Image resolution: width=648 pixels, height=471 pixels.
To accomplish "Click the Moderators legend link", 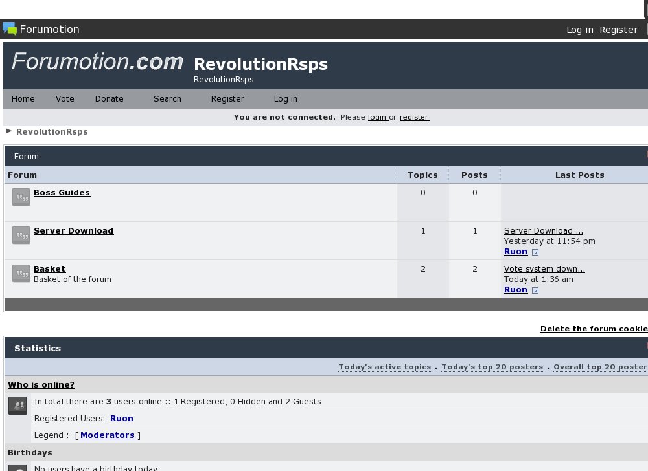I will click(108, 435).
